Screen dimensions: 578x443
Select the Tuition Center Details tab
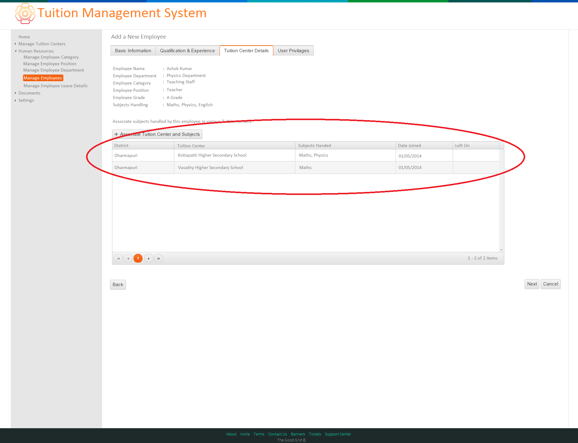(246, 51)
